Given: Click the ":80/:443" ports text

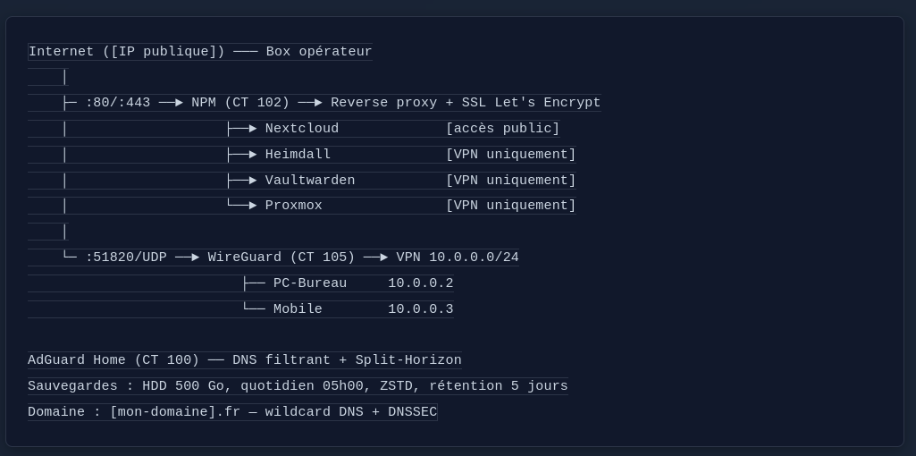Looking at the screenshot, I should click(x=118, y=103).
